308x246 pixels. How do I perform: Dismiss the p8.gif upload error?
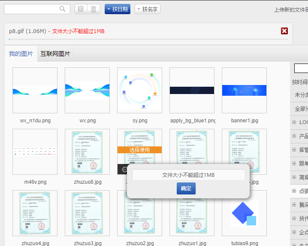[x=284, y=31]
